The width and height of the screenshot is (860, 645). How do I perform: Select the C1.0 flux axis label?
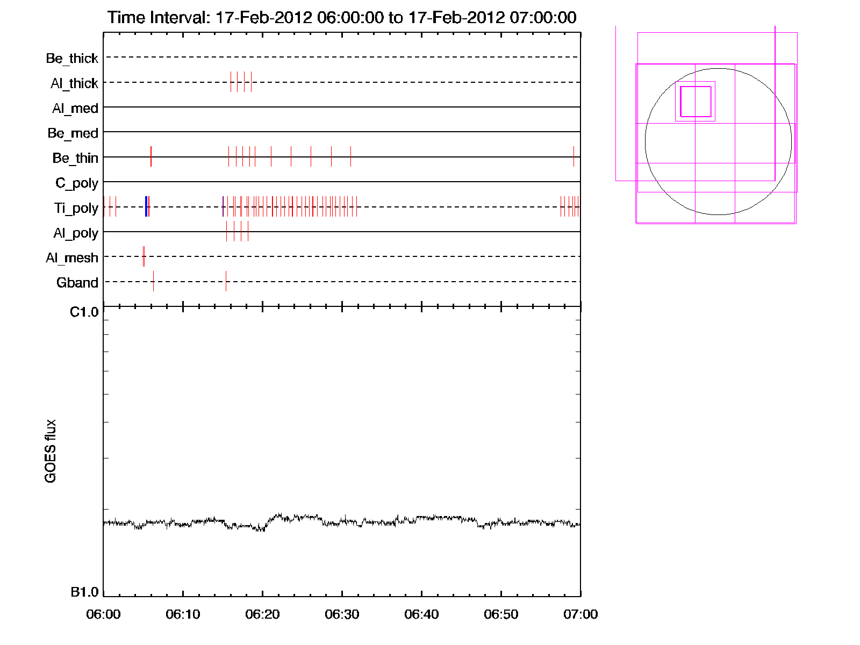pyautogui.click(x=84, y=312)
